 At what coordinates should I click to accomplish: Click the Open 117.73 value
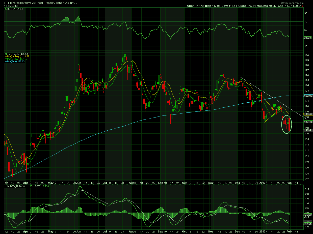pos(195,6)
